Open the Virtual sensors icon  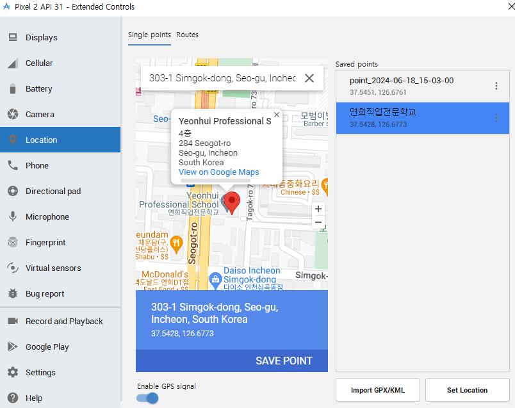click(13, 268)
